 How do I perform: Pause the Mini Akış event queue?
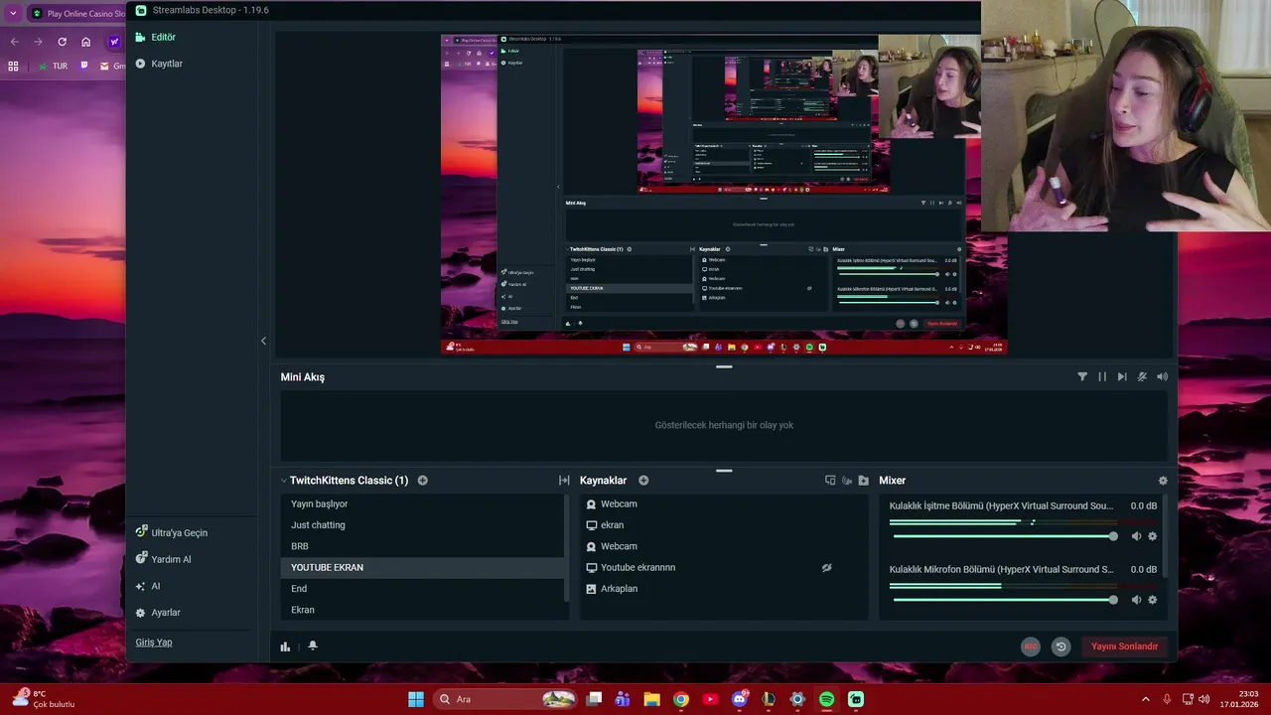coord(1102,376)
